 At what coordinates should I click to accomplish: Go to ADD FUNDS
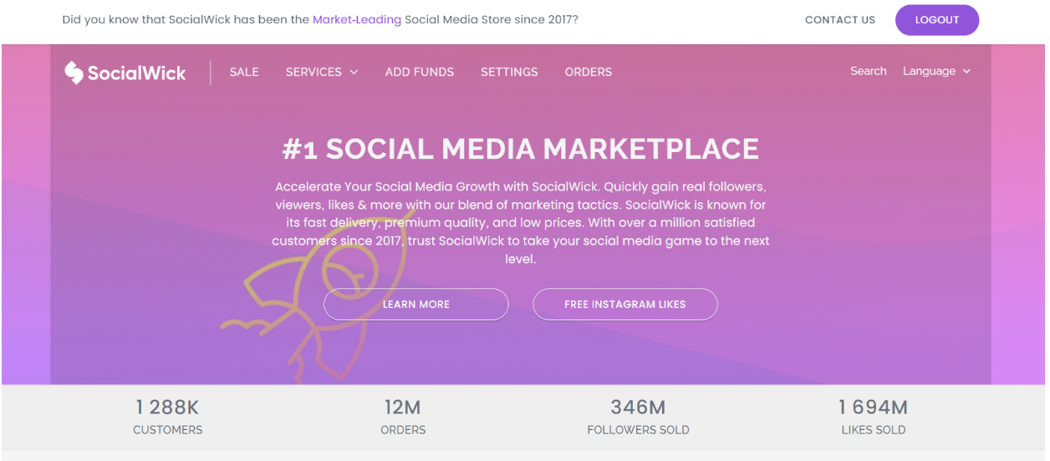(x=420, y=72)
